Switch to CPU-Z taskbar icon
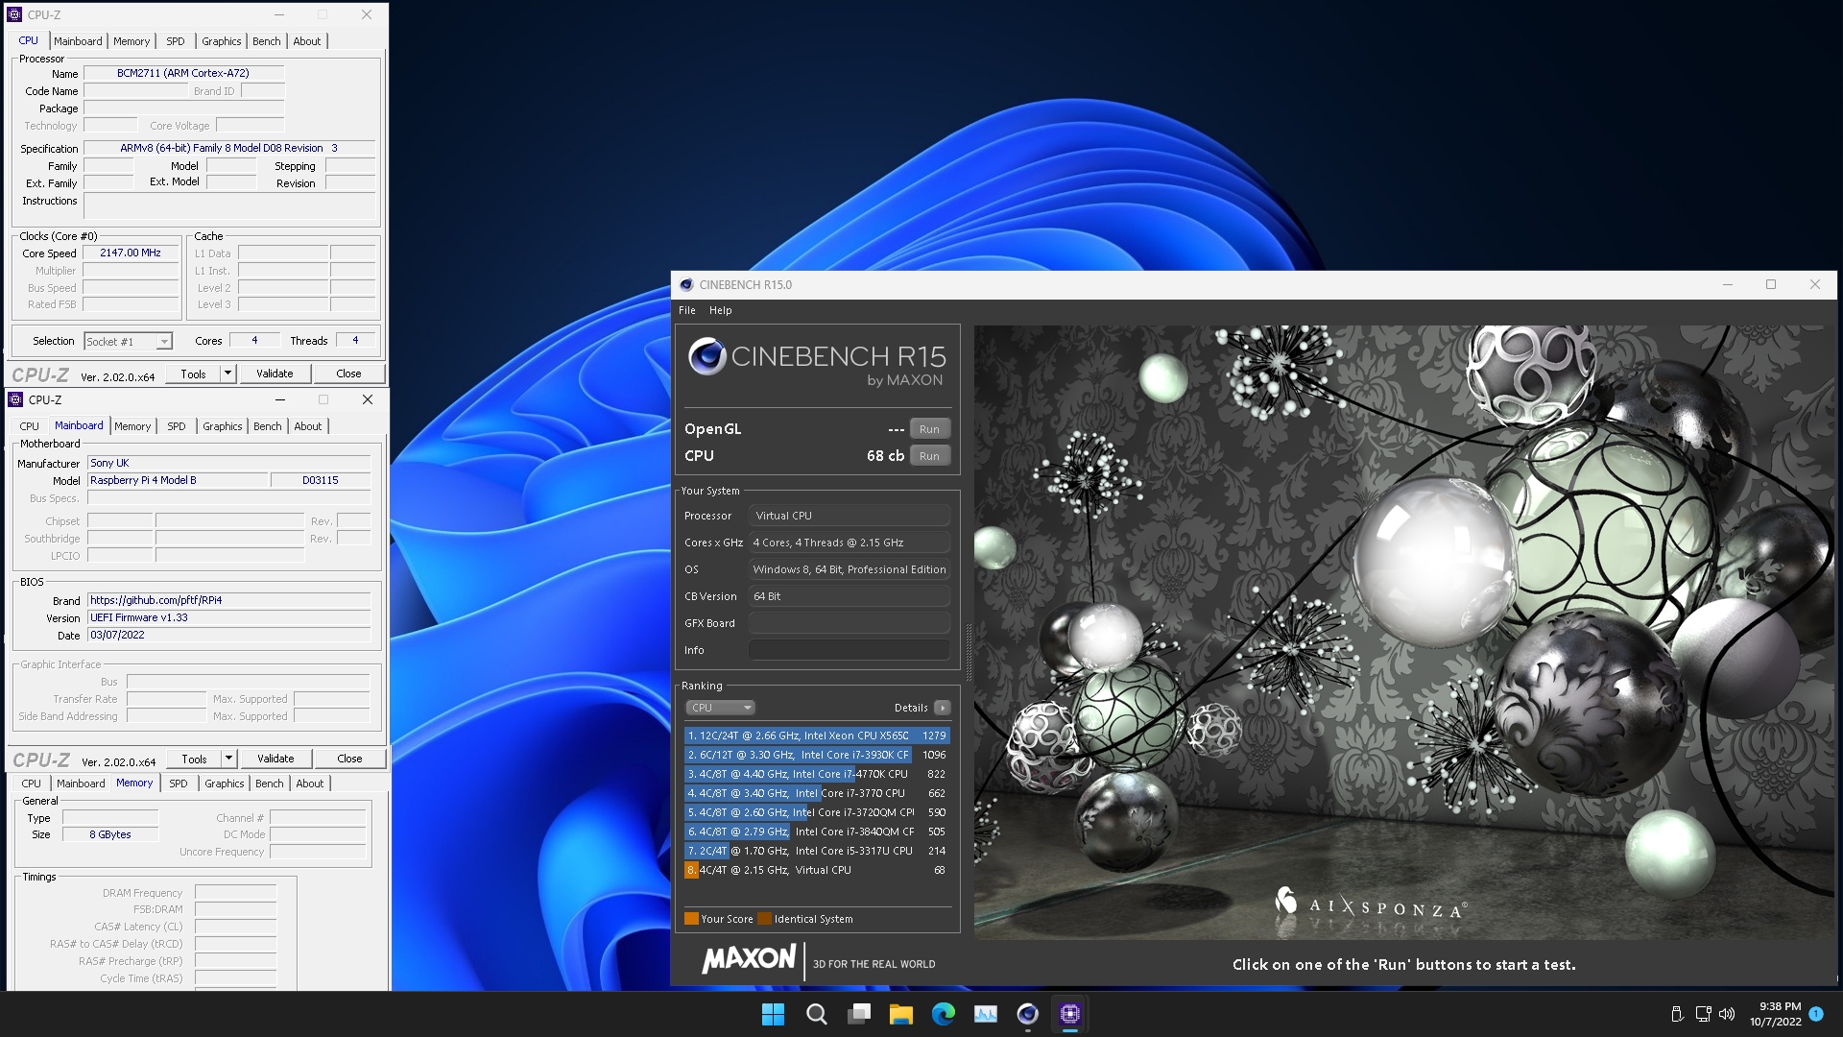Viewport: 1843px width, 1037px height. click(1070, 1014)
